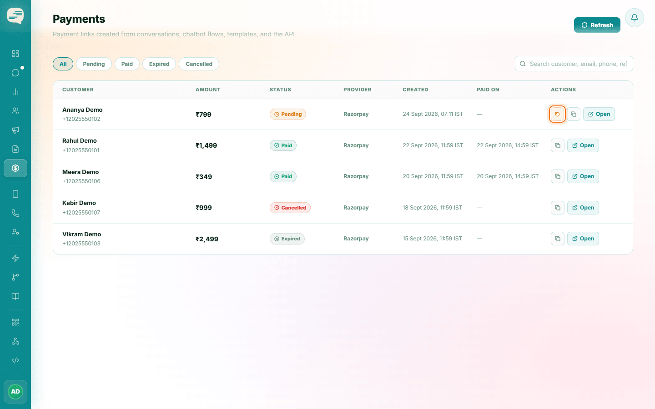Open the code brackets API sidebar icon
This screenshot has height=409, width=655.
click(15, 360)
